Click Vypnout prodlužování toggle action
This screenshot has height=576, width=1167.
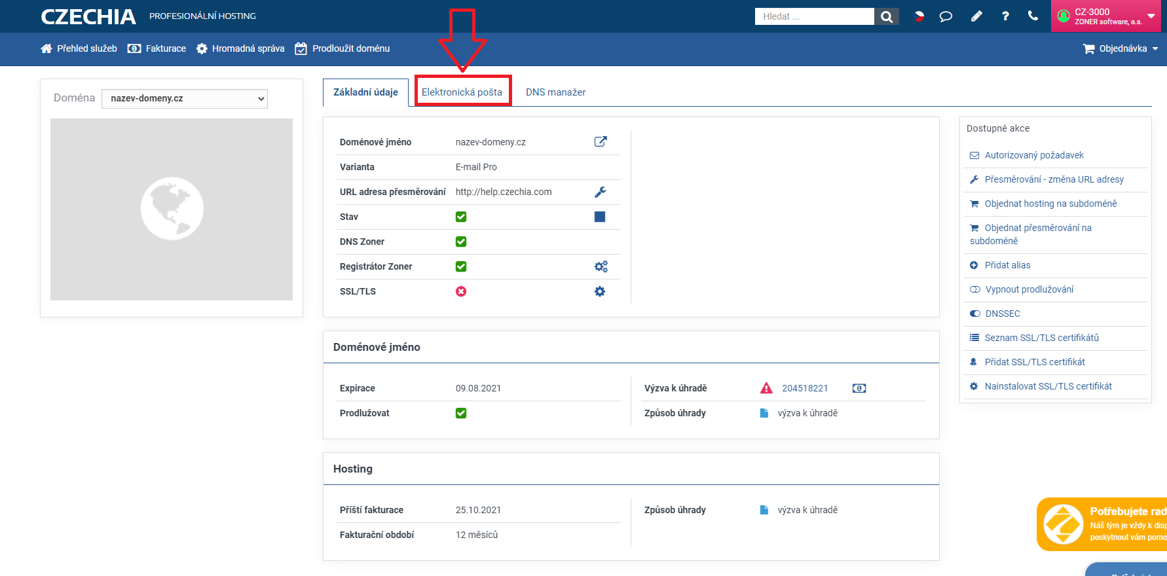click(1029, 289)
